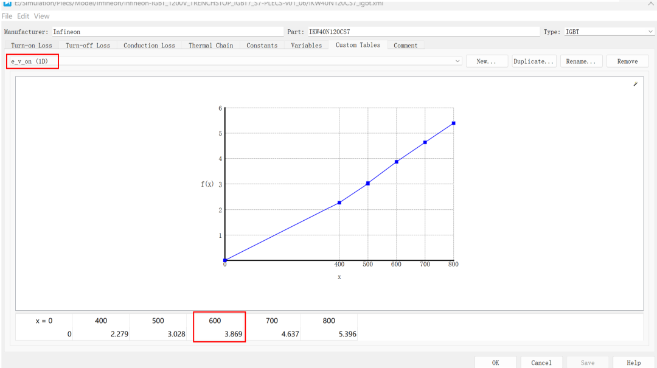Click the Manufacturer field containing Infineon
Viewport: 657px width, 368px height.
point(168,32)
